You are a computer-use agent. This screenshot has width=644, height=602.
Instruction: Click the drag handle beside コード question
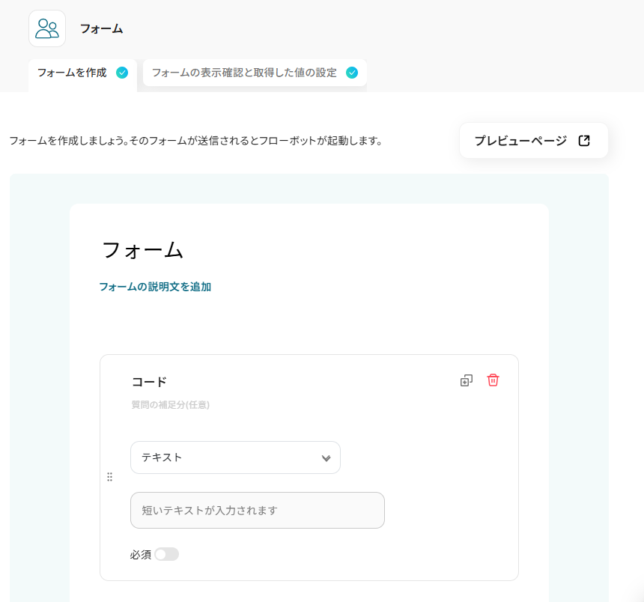(109, 477)
